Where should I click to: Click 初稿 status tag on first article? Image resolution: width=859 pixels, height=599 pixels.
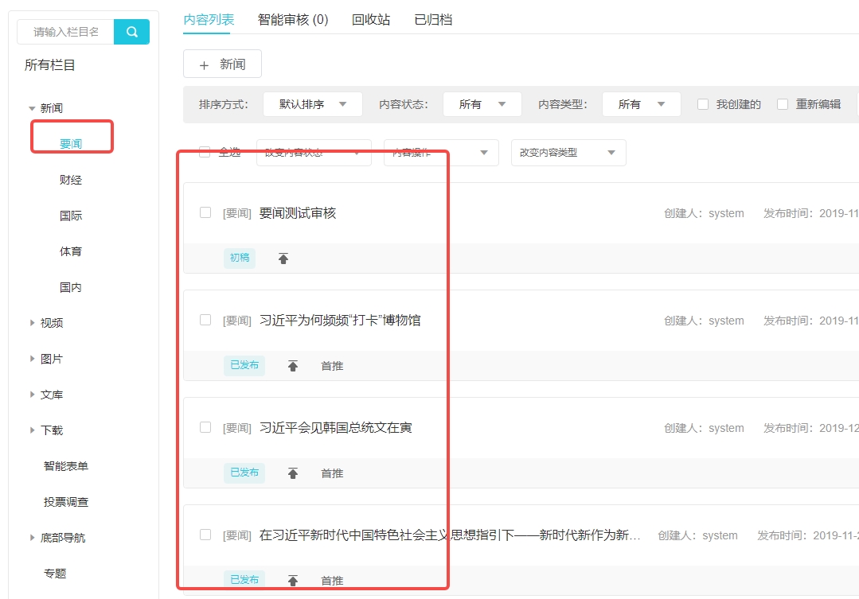tap(240, 258)
